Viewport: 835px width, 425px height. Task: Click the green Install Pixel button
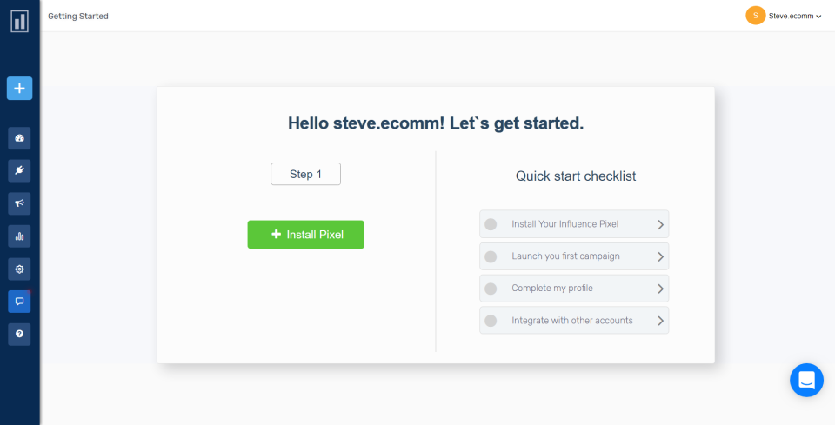point(305,235)
